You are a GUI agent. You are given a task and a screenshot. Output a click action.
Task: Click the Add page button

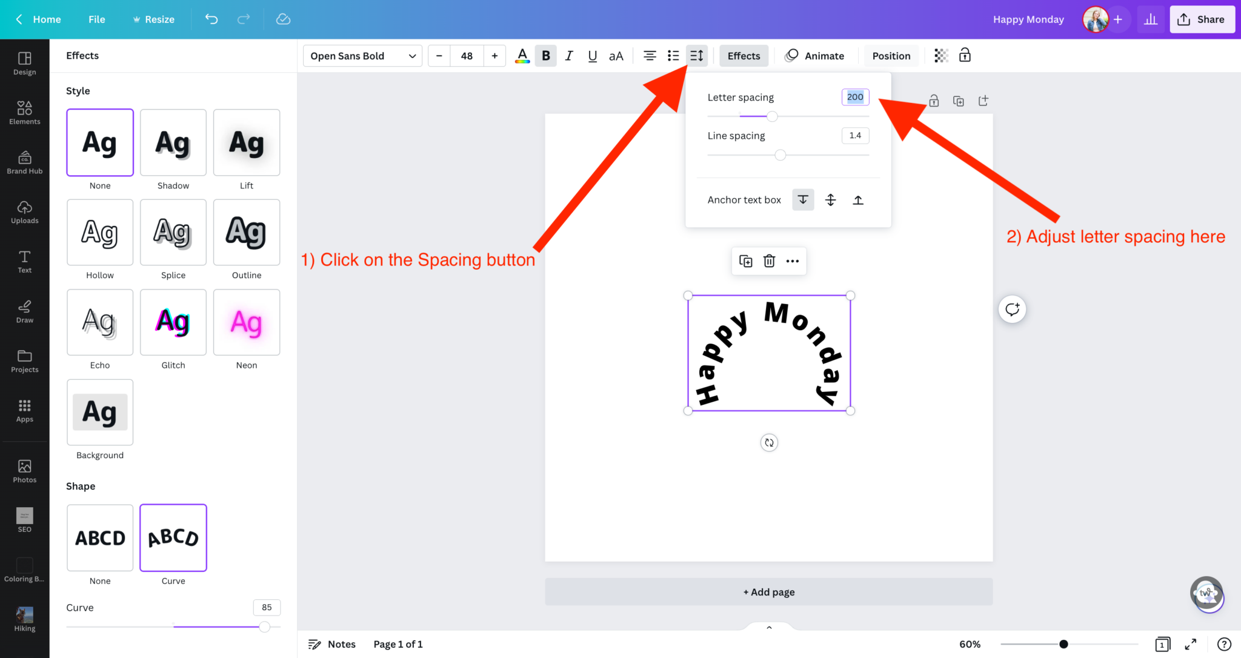coord(769,592)
